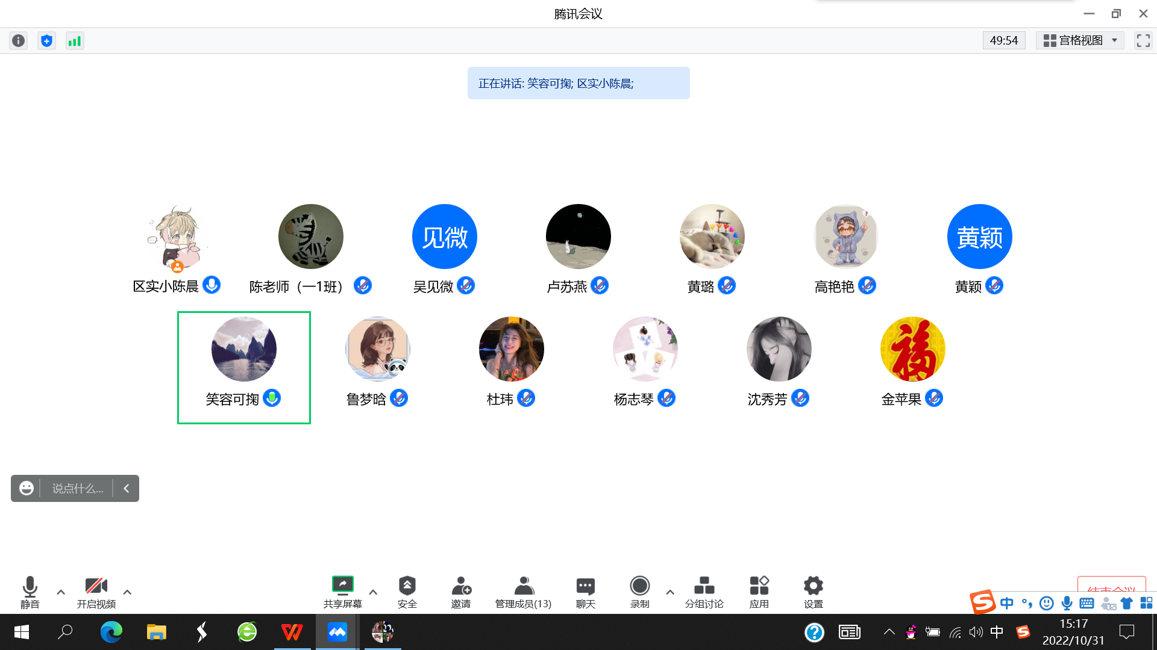Viewport: 1157px width, 650px height.
Task: Open Windows taskbar search
Action: pyautogui.click(x=65, y=632)
